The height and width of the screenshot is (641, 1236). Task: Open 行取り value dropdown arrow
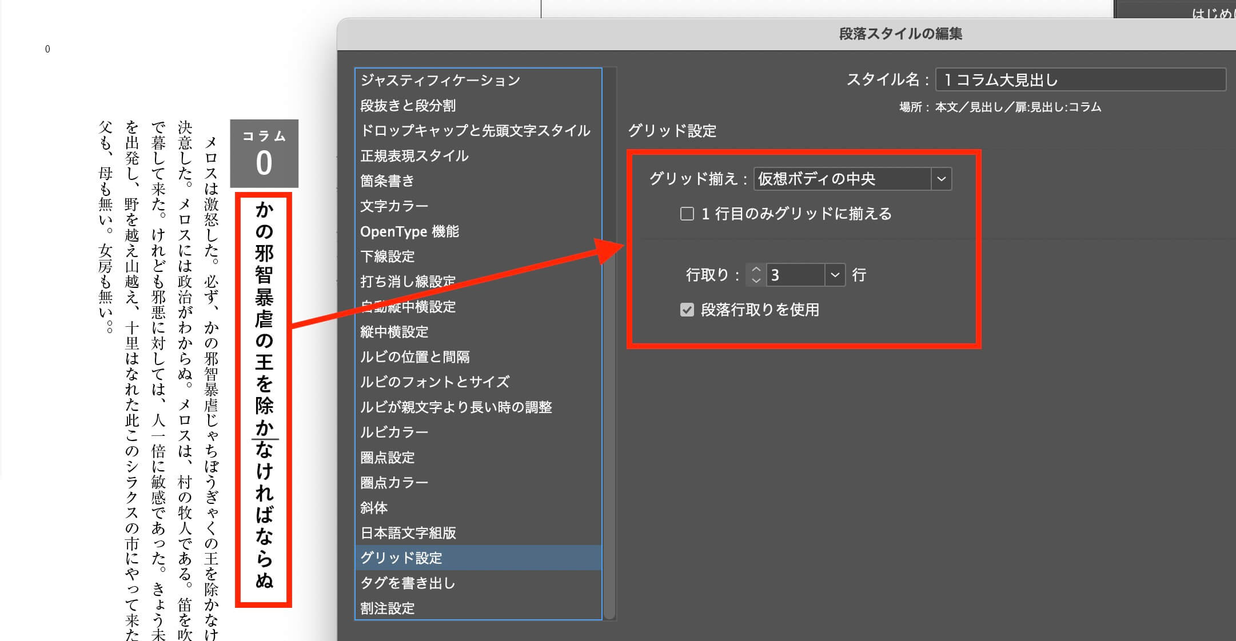click(x=835, y=275)
